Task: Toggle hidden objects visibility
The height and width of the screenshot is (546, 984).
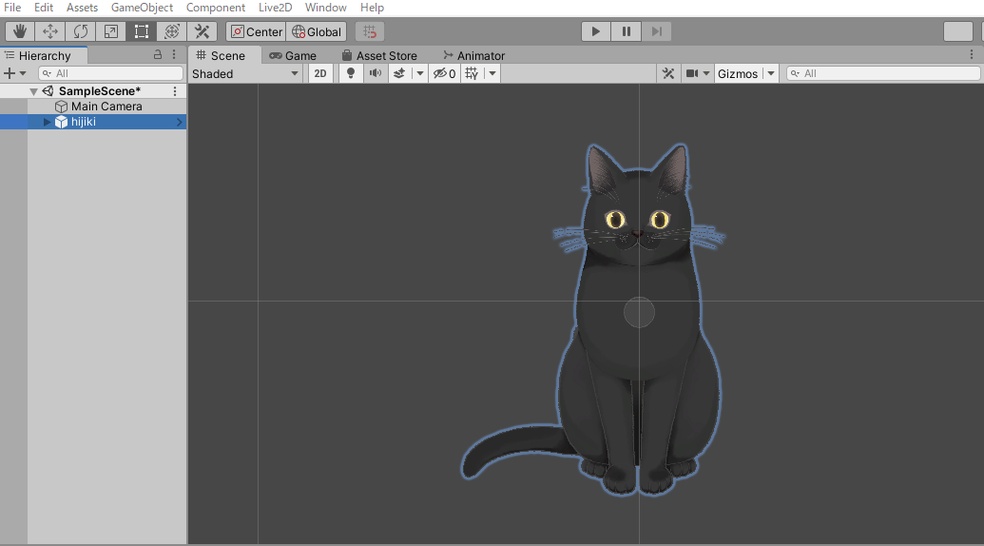Action: point(444,74)
